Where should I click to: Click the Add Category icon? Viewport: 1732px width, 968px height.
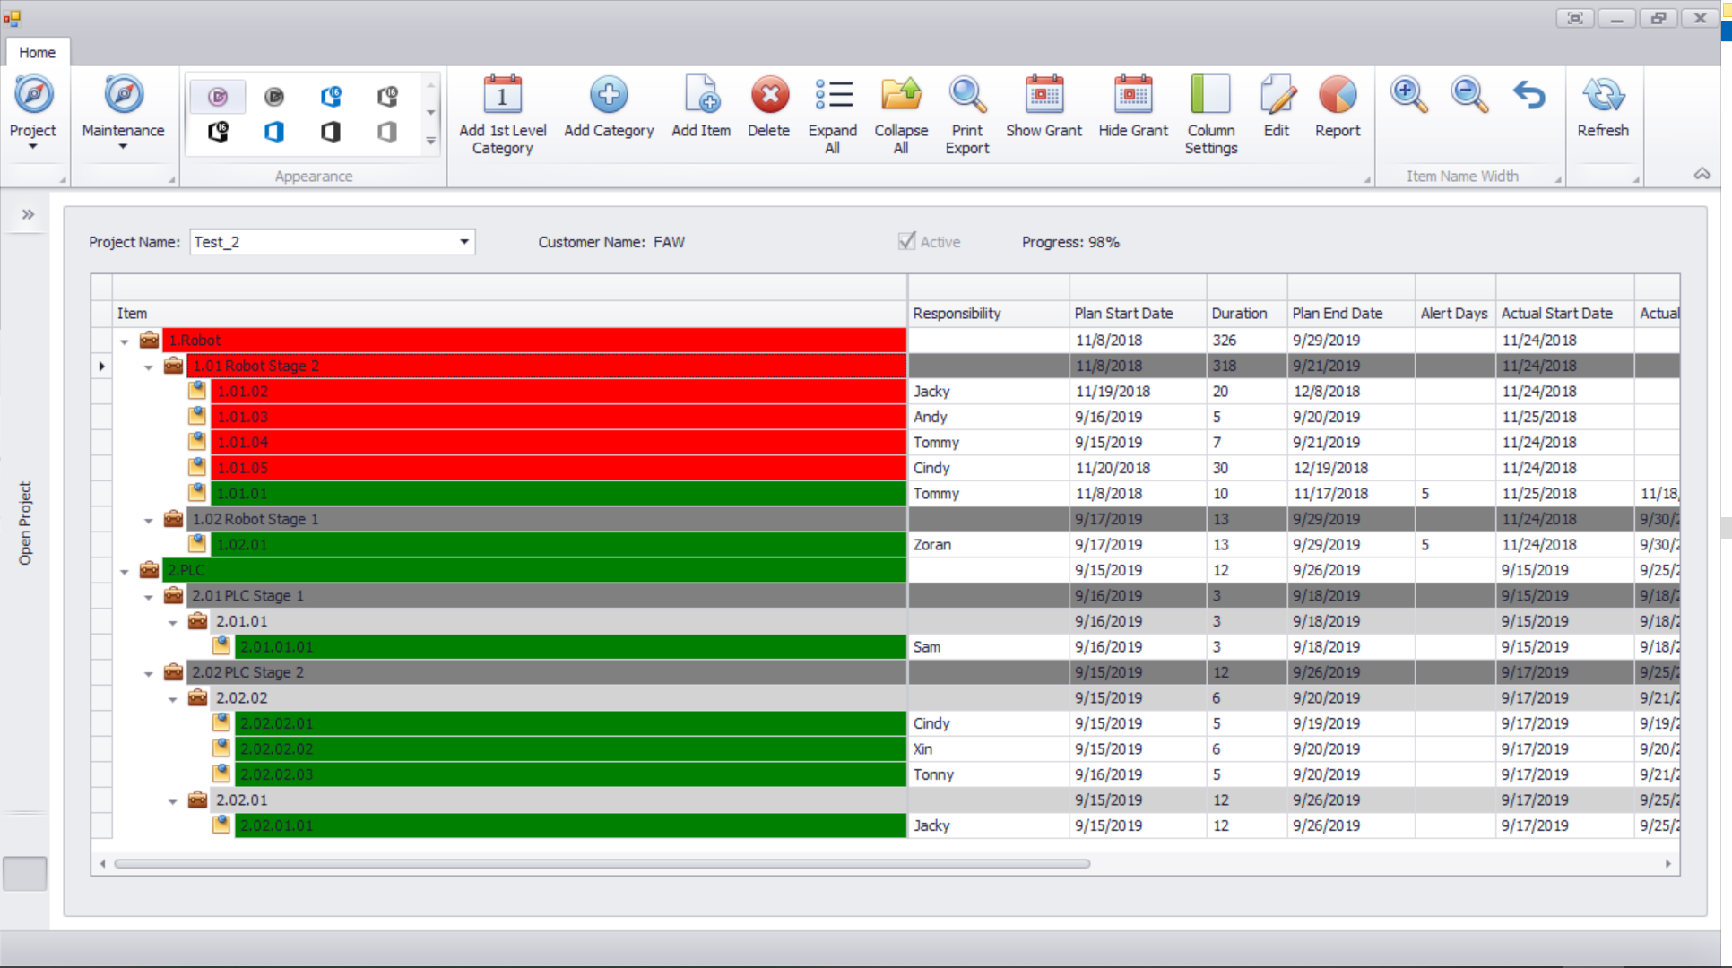click(609, 95)
